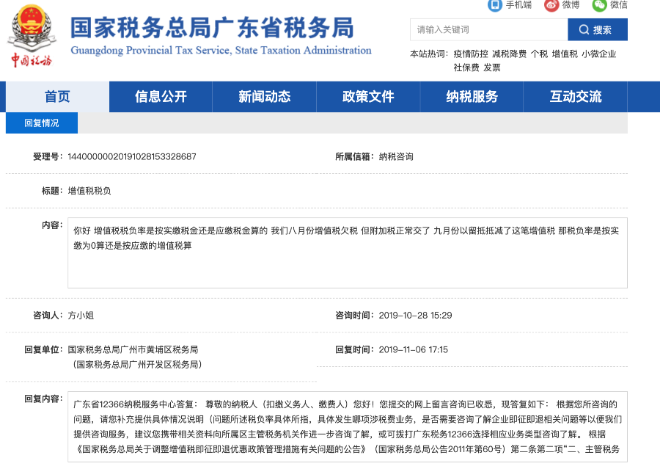The width and height of the screenshot is (660, 469).
Task: Click the mobile phone (手机端) icon
Action: coord(494,5)
